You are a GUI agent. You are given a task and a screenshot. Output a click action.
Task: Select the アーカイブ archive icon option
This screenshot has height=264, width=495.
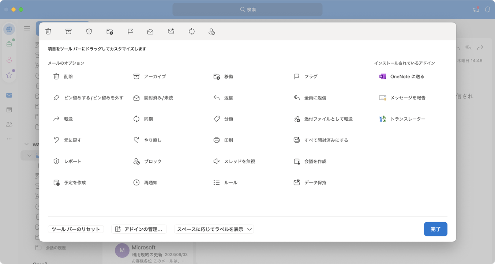[x=150, y=76]
